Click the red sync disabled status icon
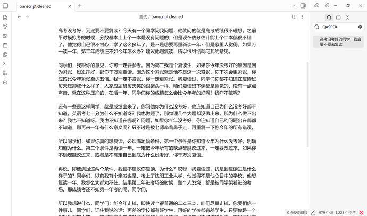The image size is (367, 216). click(361, 213)
